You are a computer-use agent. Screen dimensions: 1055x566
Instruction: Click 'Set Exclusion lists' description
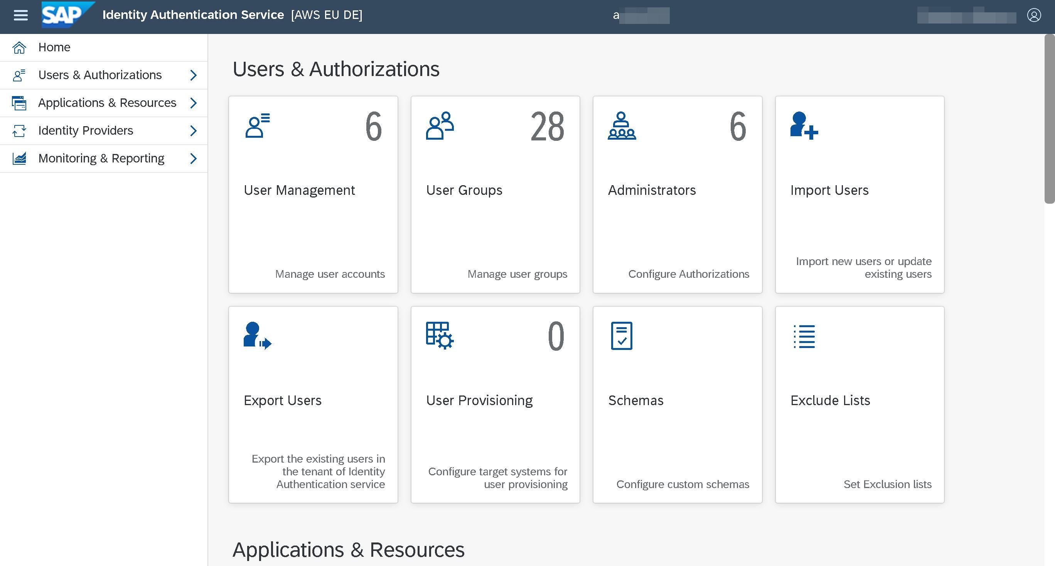(888, 484)
